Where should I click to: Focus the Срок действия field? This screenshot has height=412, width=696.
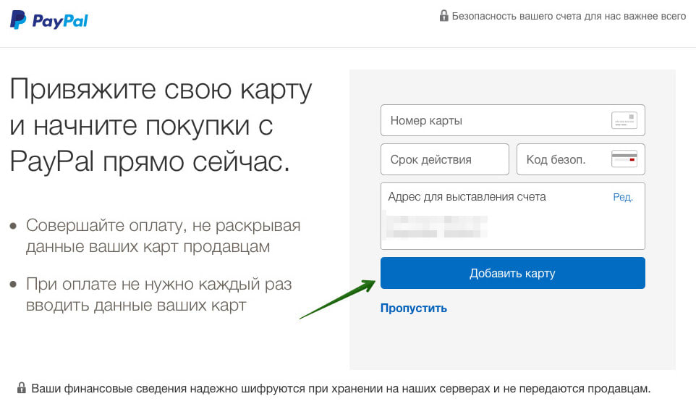pos(445,159)
